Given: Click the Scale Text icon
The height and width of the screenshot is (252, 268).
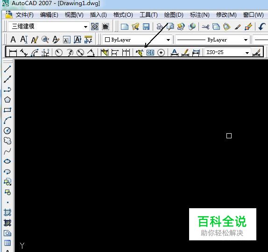Looking at the screenshot, I should (67, 40).
